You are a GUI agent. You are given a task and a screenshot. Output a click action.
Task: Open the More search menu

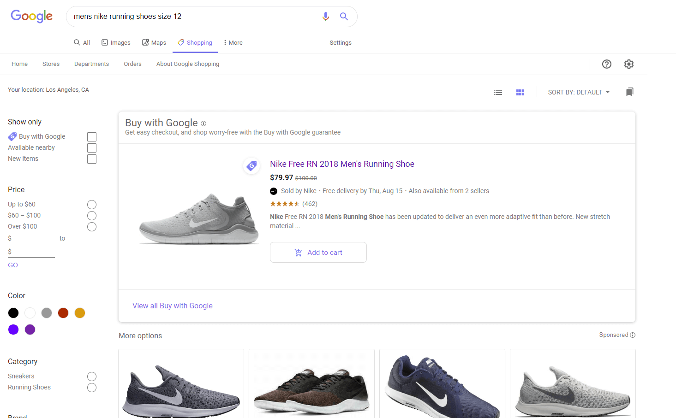pyautogui.click(x=233, y=42)
